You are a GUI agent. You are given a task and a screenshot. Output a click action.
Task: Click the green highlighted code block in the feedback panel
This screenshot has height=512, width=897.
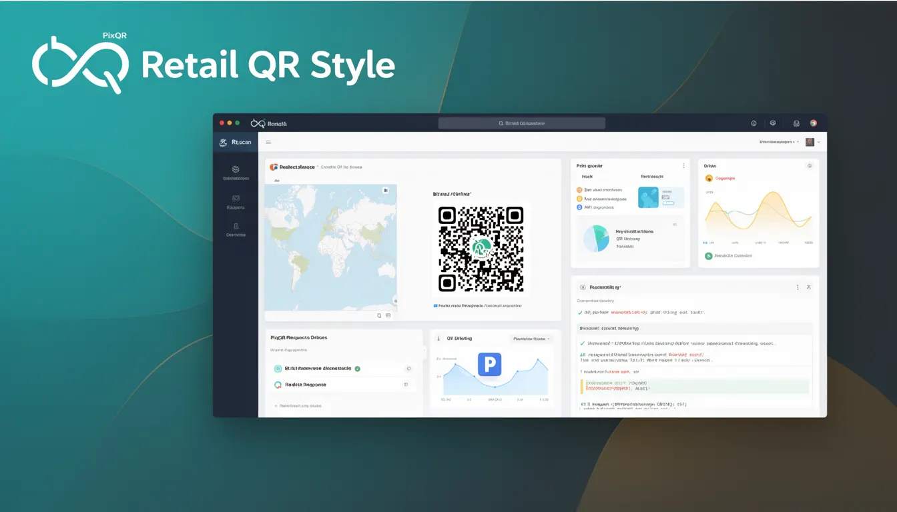[x=695, y=386]
